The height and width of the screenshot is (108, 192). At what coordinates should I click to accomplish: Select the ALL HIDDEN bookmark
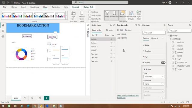[122, 38]
